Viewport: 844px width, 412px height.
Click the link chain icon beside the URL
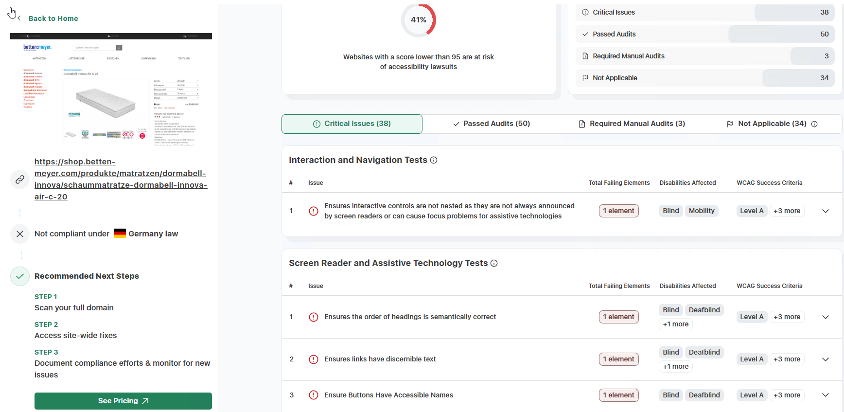coord(20,179)
